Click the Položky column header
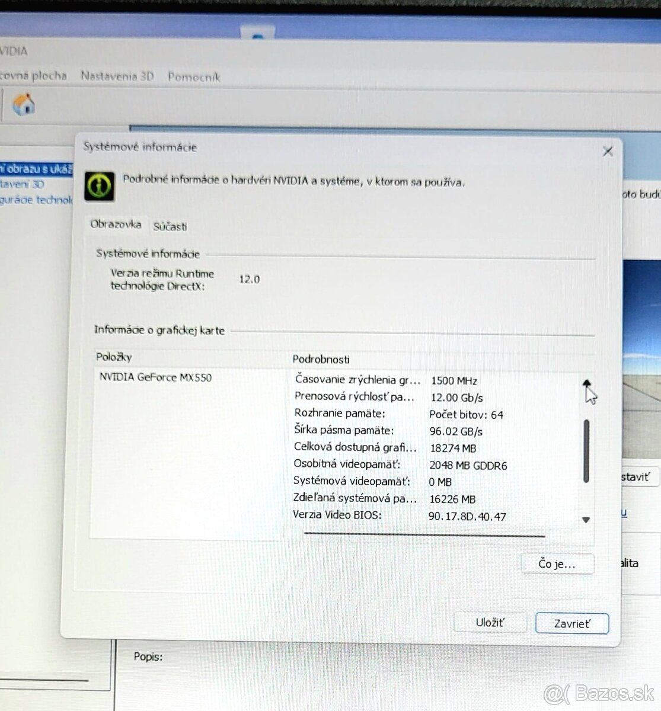 [x=114, y=357]
